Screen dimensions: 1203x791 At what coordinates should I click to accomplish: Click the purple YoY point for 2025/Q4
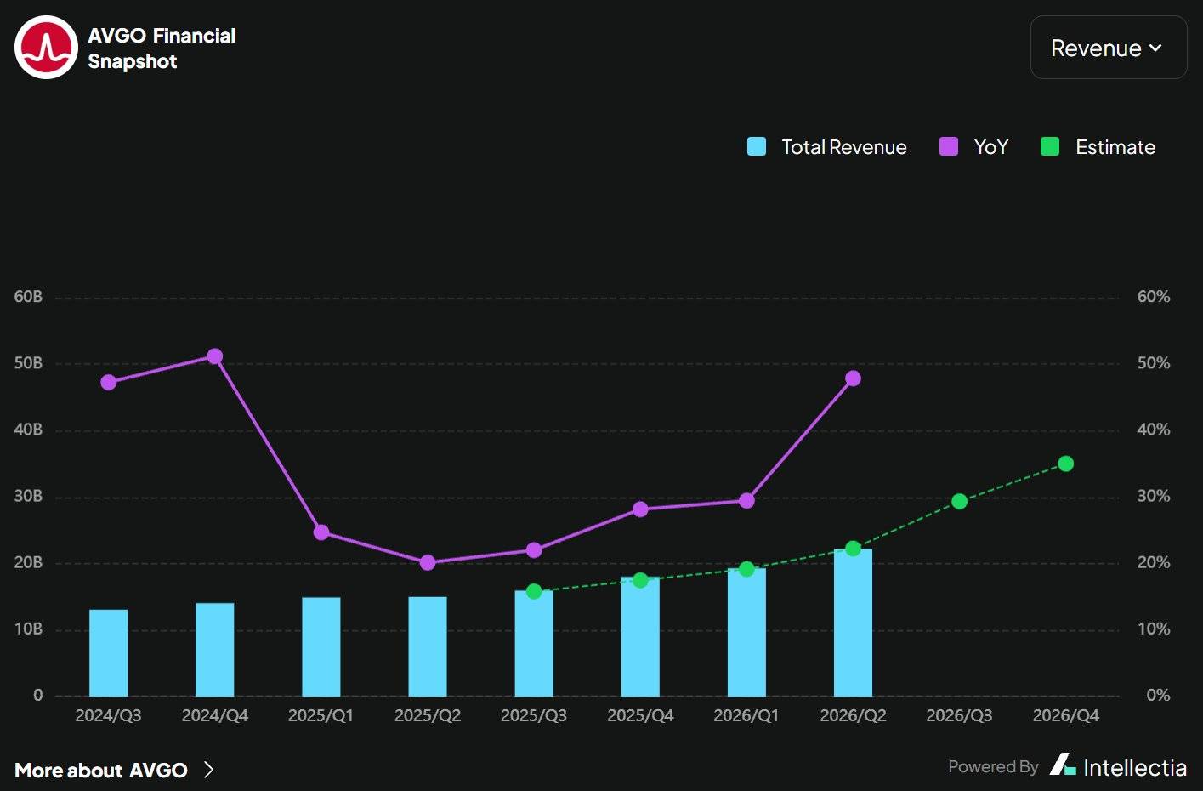[640, 509]
